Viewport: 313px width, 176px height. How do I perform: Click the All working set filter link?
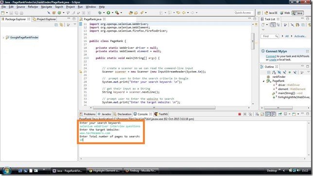point(287,36)
